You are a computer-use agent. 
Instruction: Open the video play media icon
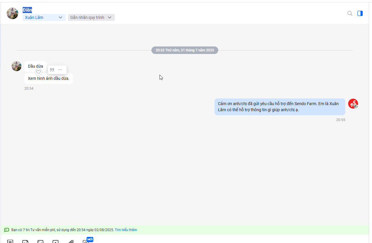point(56,242)
